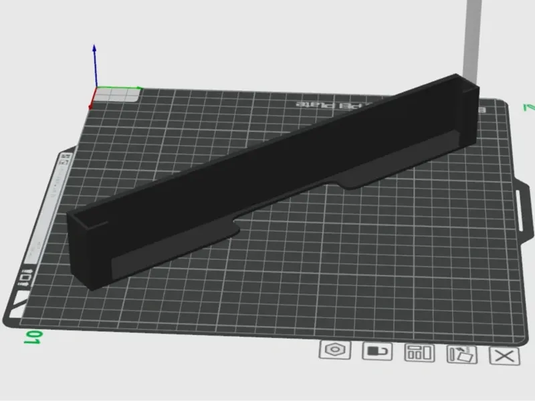535x401 pixels.
Task: Remove all objects with the X plate icon
Action: 505,356
